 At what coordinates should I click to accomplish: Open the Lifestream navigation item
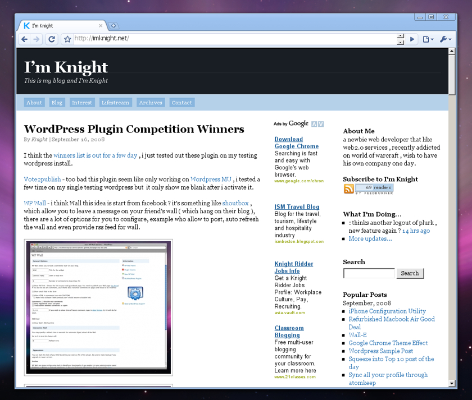(115, 103)
